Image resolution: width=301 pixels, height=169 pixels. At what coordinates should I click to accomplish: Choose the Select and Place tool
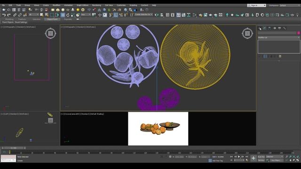78,15
